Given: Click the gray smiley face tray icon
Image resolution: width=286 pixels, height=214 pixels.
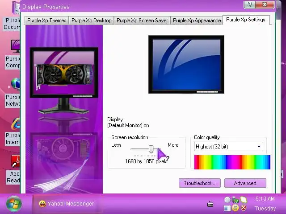Looking at the screenshot, I should (x=227, y=200).
